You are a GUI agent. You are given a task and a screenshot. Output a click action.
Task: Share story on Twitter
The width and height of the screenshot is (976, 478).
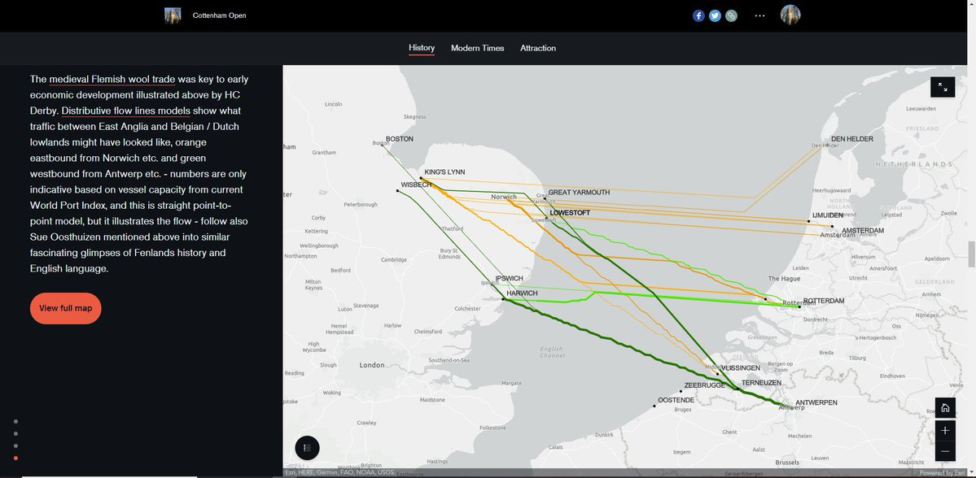[715, 15]
